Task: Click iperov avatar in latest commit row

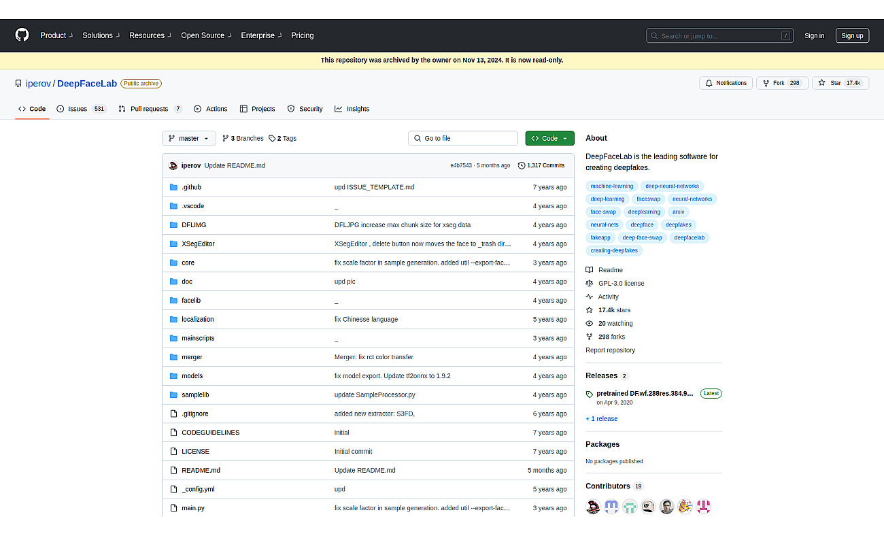Action: 173,165
